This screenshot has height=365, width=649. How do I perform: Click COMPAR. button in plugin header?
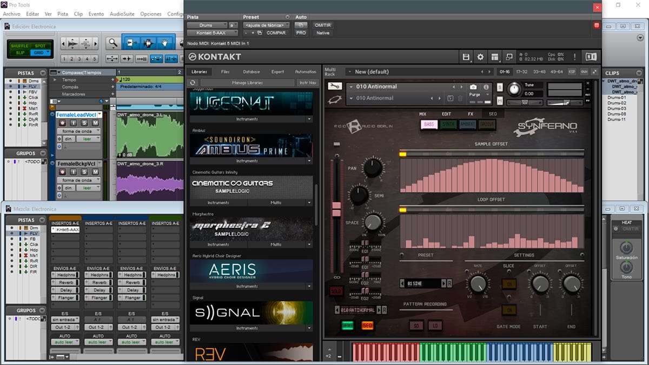pos(276,33)
